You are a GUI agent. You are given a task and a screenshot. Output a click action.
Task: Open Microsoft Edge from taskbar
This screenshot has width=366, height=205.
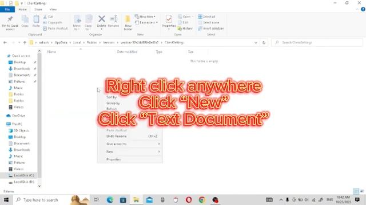(x=110, y=200)
